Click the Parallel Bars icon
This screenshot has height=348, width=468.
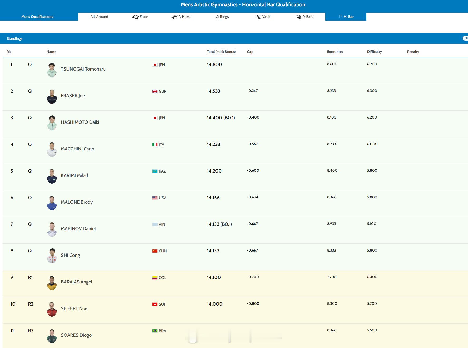click(x=299, y=17)
